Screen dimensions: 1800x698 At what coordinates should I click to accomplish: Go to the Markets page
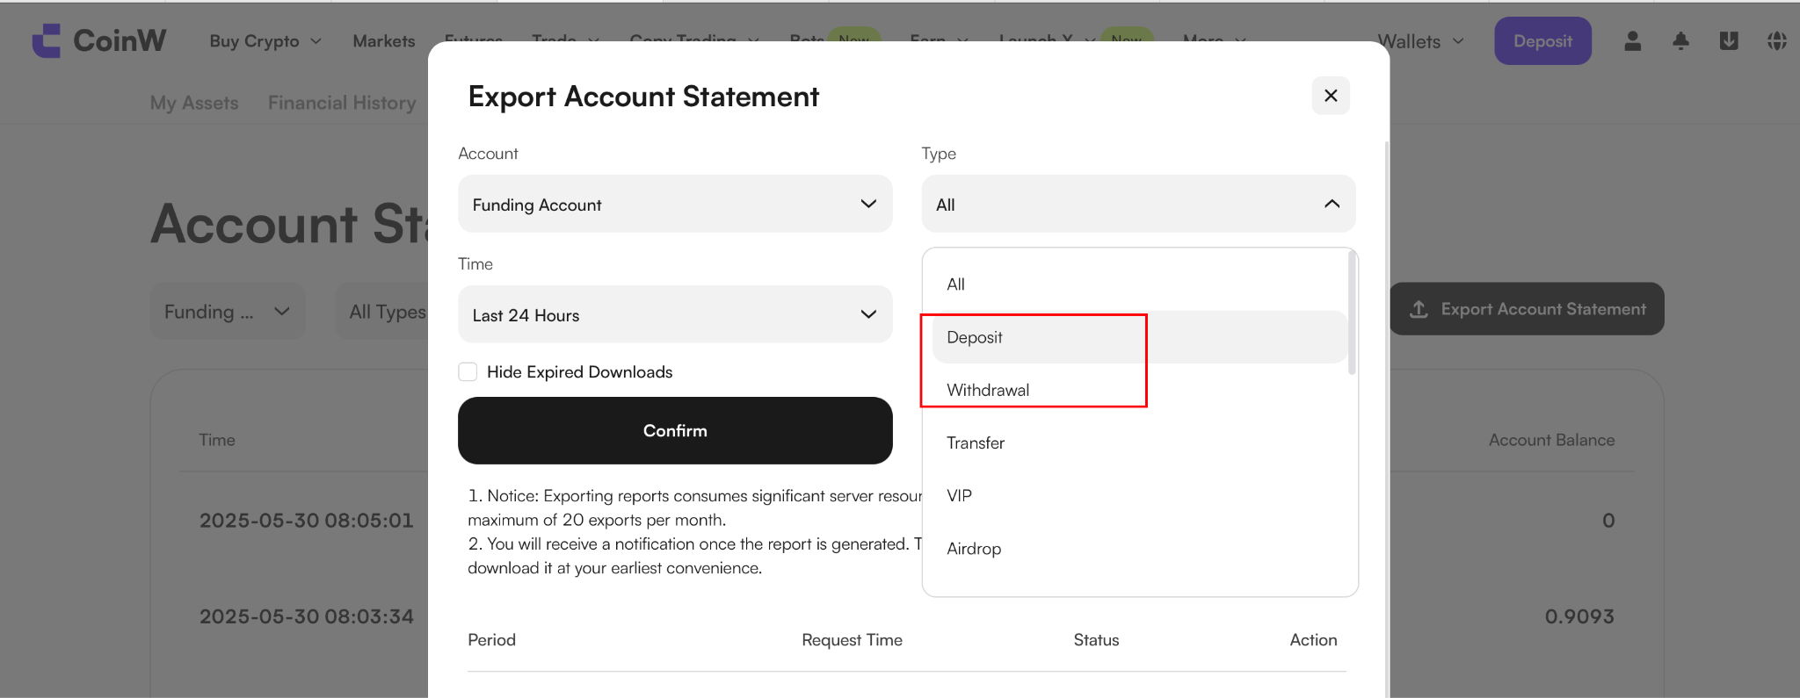click(x=384, y=41)
